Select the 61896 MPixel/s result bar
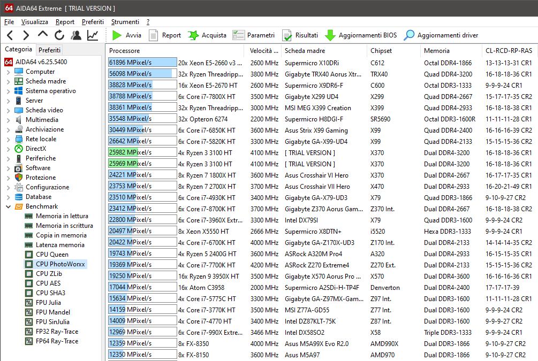The width and height of the screenshot is (538, 361). click(142, 63)
